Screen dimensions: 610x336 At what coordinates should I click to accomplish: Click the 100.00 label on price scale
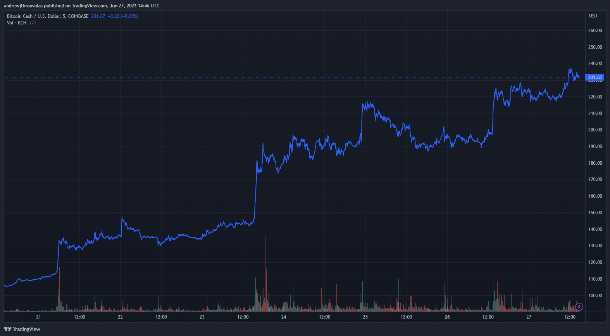[x=595, y=296]
